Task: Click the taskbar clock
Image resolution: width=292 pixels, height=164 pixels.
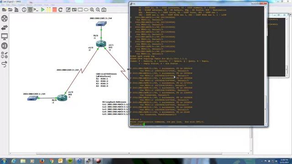Action: pyautogui.click(x=284, y=161)
